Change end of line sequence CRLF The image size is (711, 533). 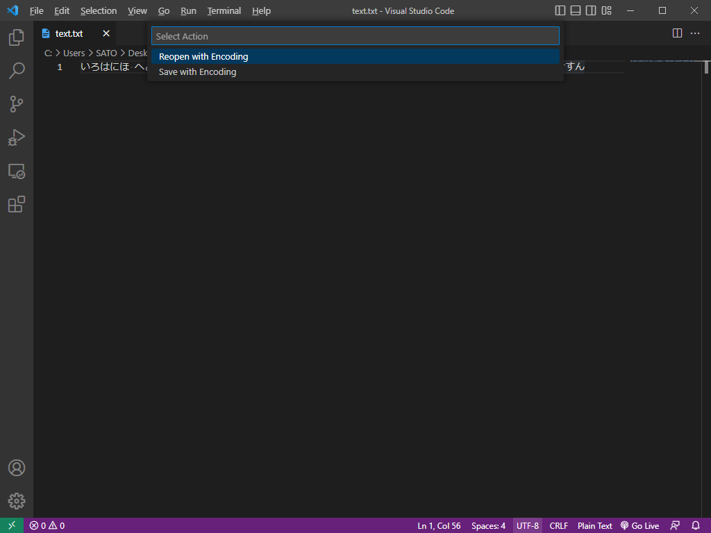coord(559,526)
